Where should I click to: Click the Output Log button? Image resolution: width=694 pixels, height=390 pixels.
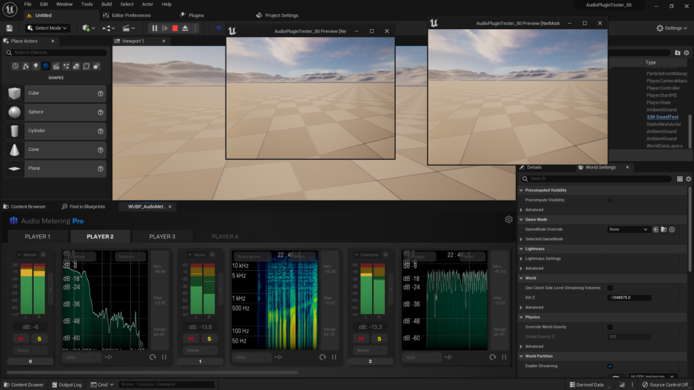click(x=66, y=385)
